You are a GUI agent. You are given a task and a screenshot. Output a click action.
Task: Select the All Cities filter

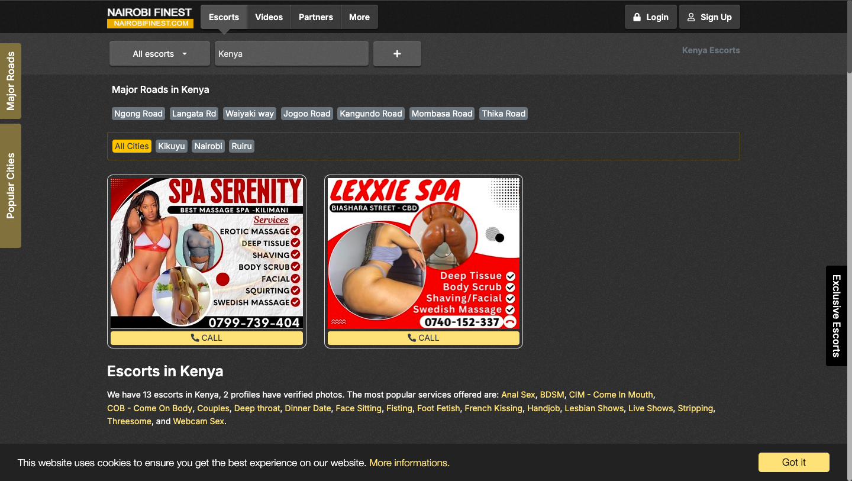[x=132, y=146]
